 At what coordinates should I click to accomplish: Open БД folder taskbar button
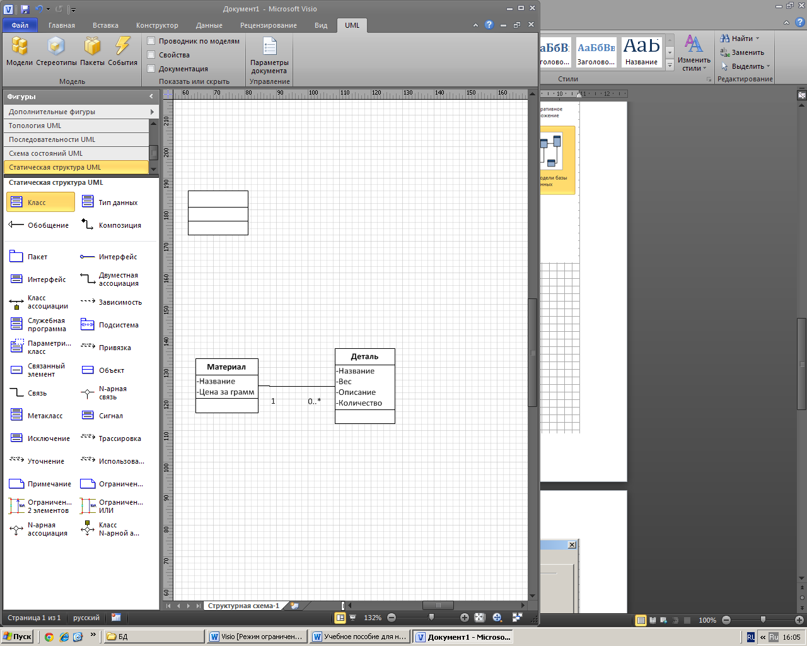click(x=154, y=637)
